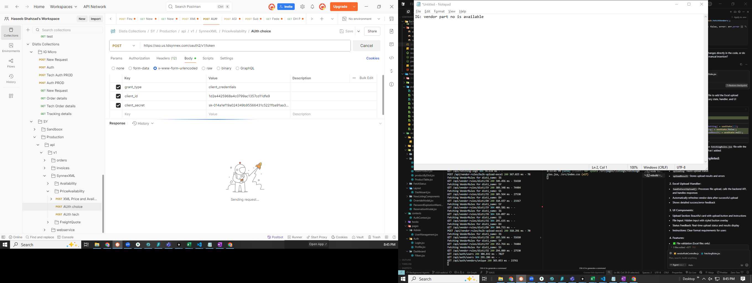Open the Trash in Postman footer
Image resolution: width=752 pixels, height=283 pixels.
(x=374, y=237)
